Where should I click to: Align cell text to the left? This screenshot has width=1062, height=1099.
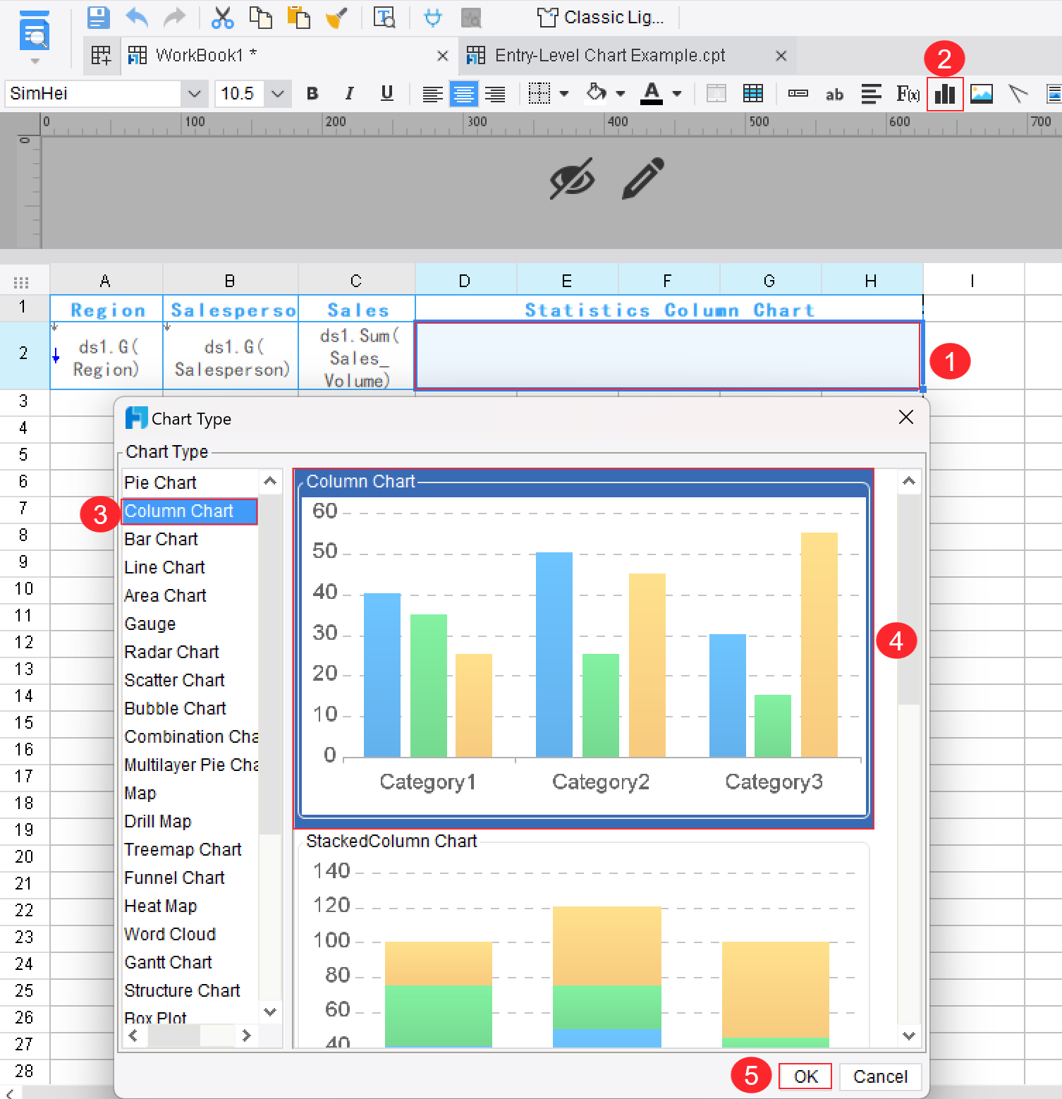[x=432, y=93]
